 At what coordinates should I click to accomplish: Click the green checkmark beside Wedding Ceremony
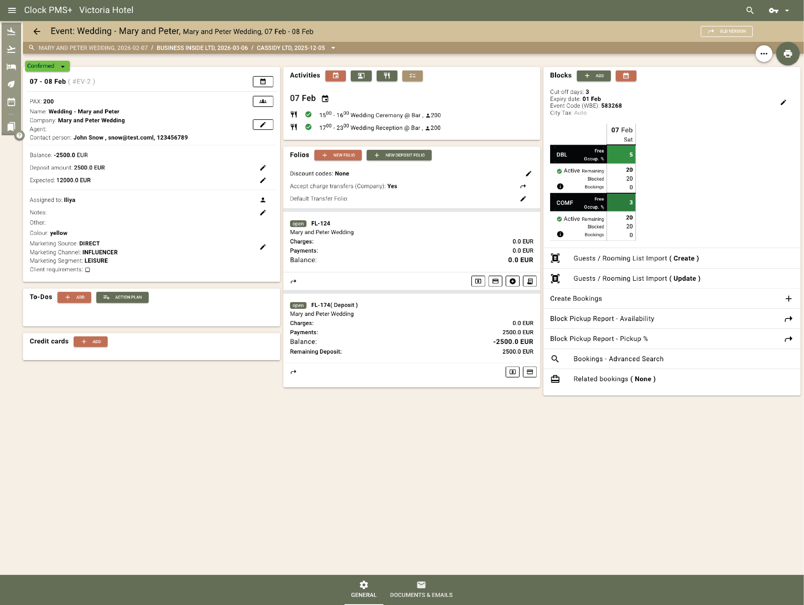[x=308, y=114]
